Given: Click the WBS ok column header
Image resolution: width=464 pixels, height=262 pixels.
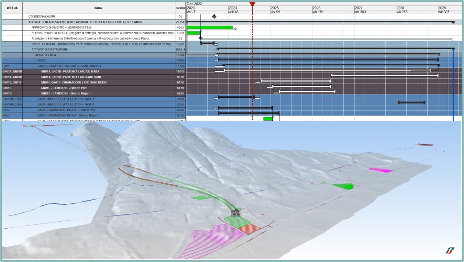Looking at the screenshot, I should tap(13, 8).
